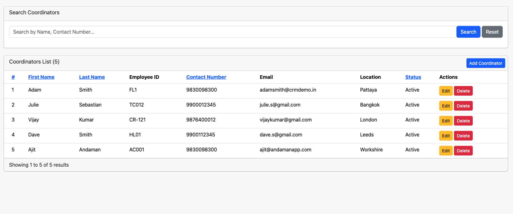Click the Employee ID column header
The width and height of the screenshot is (513, 214).
pos(144,77)
